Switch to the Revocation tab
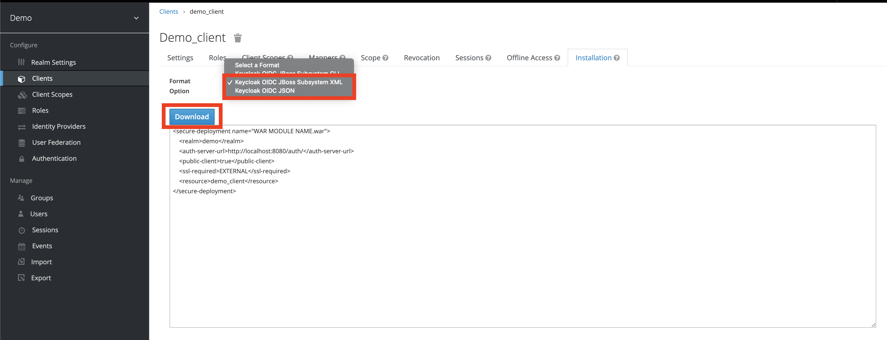 click(421, 58)
